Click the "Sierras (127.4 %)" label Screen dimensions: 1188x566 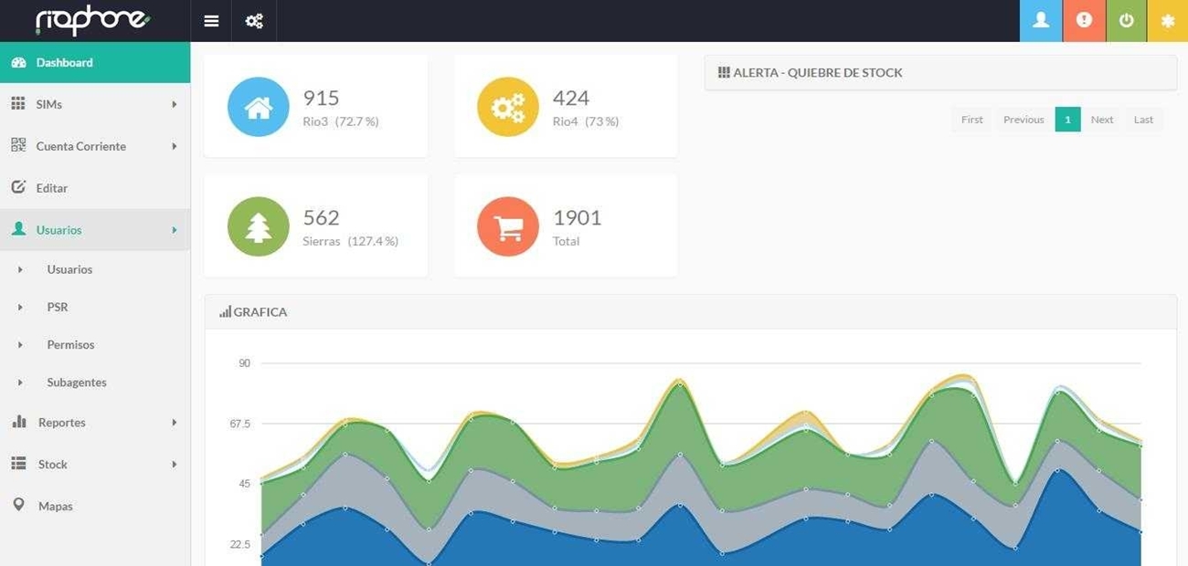(350, 241)
